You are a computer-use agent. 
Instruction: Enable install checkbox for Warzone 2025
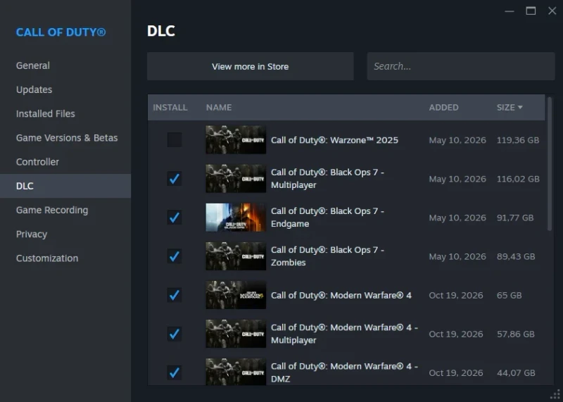174,139
